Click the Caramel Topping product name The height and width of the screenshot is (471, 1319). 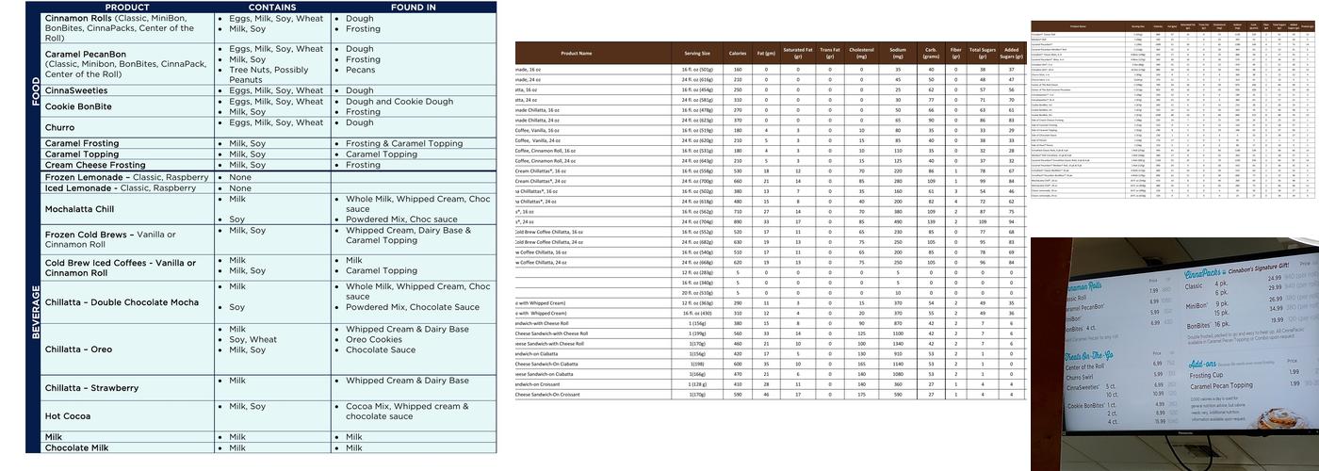(x=82, y=154)
